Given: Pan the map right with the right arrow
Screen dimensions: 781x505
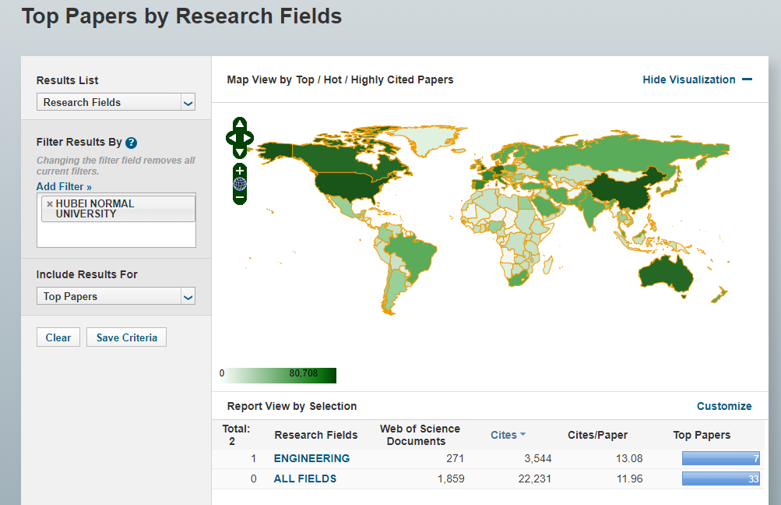Looking at the screenshot, I should click(248, 139).
